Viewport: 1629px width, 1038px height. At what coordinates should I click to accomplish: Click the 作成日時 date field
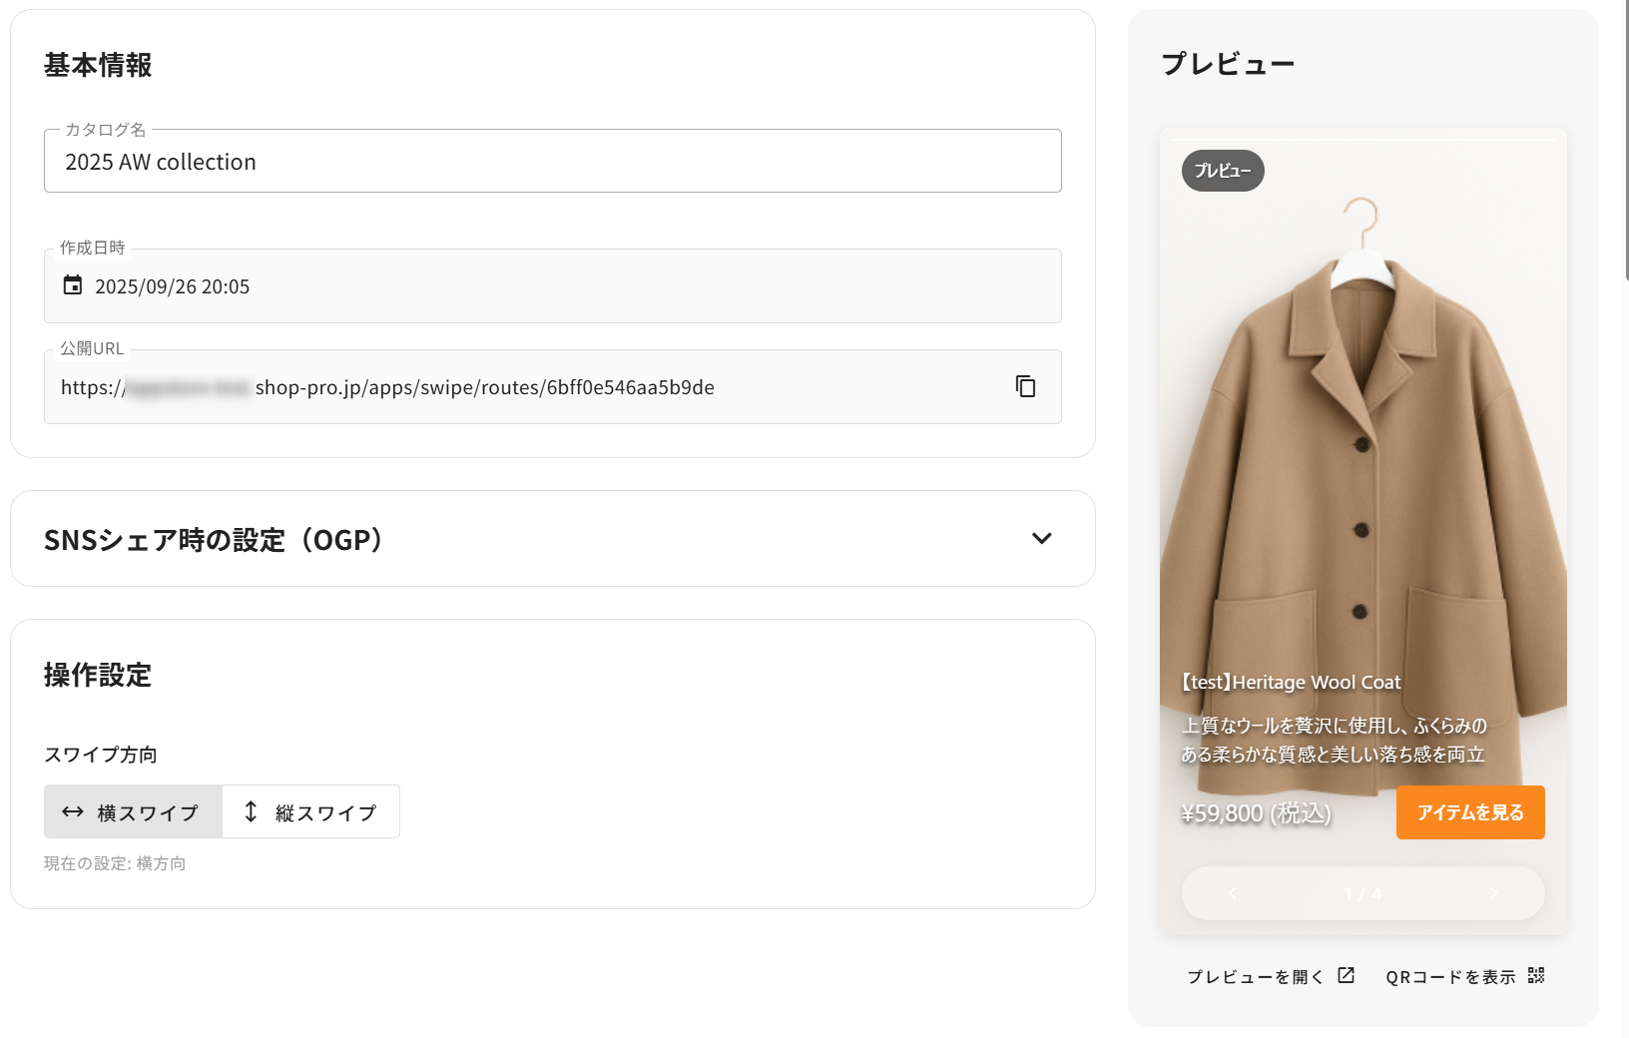coord(552,286)
